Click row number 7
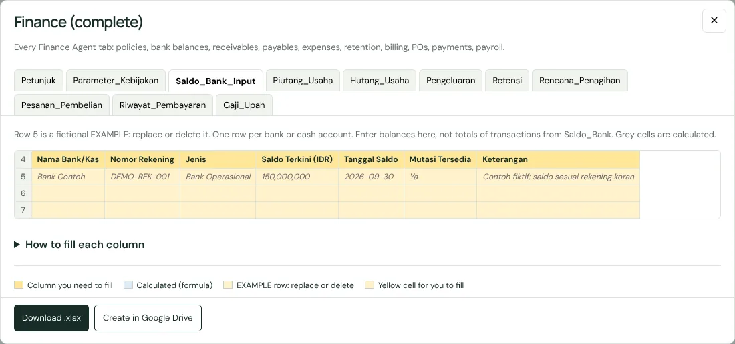735x344 pixels. pos(23,210)
